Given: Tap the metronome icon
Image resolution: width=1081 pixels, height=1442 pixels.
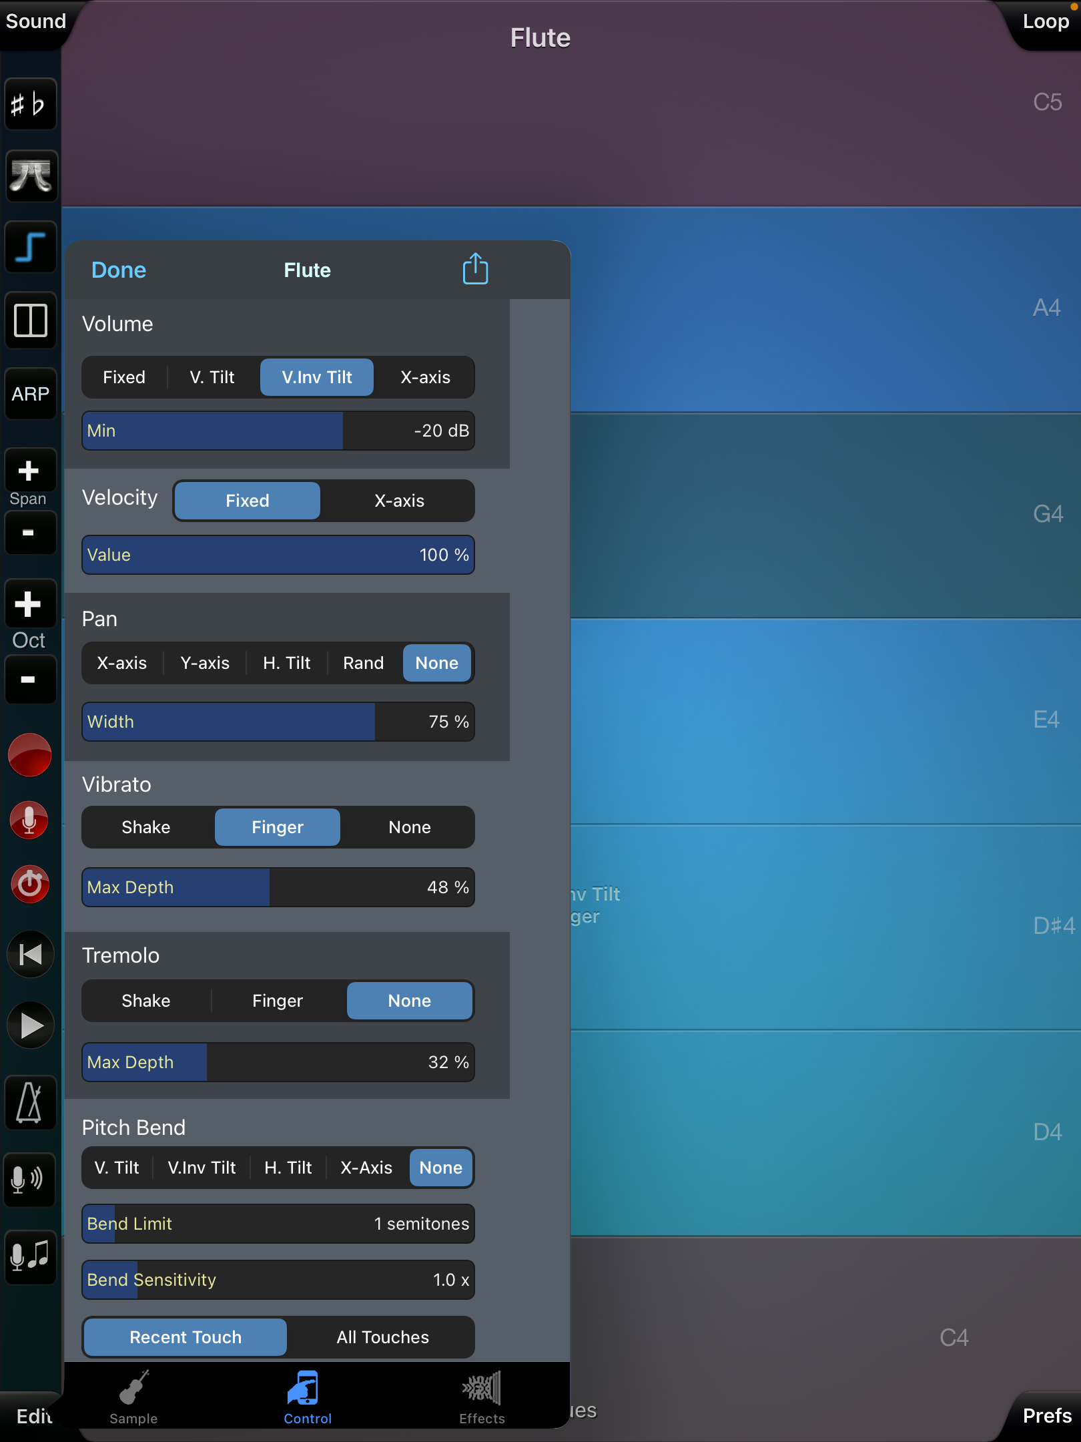Looking at the screenshot, I should pyautogui.click(x=29, y=1102).
